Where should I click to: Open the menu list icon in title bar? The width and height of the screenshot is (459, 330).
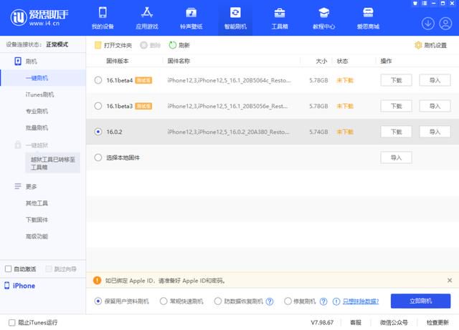[424, 3]
